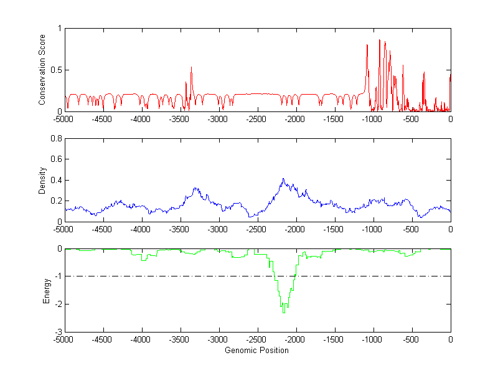The image size is (498, 373).
Task: Click the "Energy" y-axis label
Action: click(46, 290)
